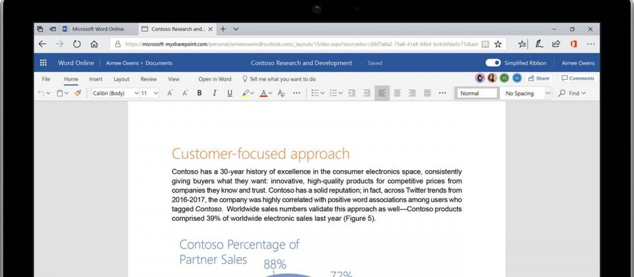This screenshot has width=634, height=277.
Task: Switch to the Insert ribbon tab
Action: 96,79
